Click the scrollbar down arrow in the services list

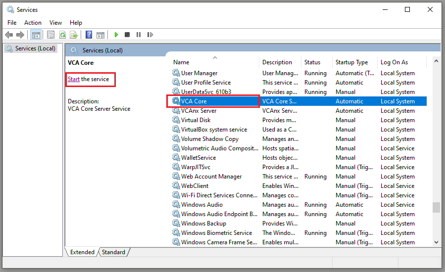click(436, 242)
